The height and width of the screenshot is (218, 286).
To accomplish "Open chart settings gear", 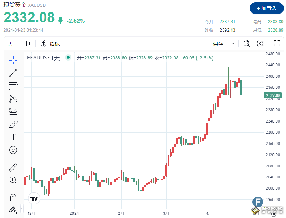I will (260, 43).
